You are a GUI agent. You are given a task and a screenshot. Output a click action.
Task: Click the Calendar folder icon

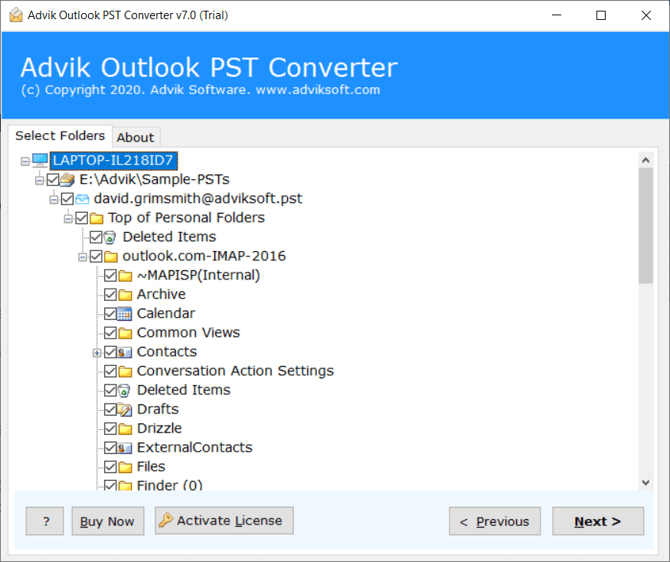tap(125, 313)
